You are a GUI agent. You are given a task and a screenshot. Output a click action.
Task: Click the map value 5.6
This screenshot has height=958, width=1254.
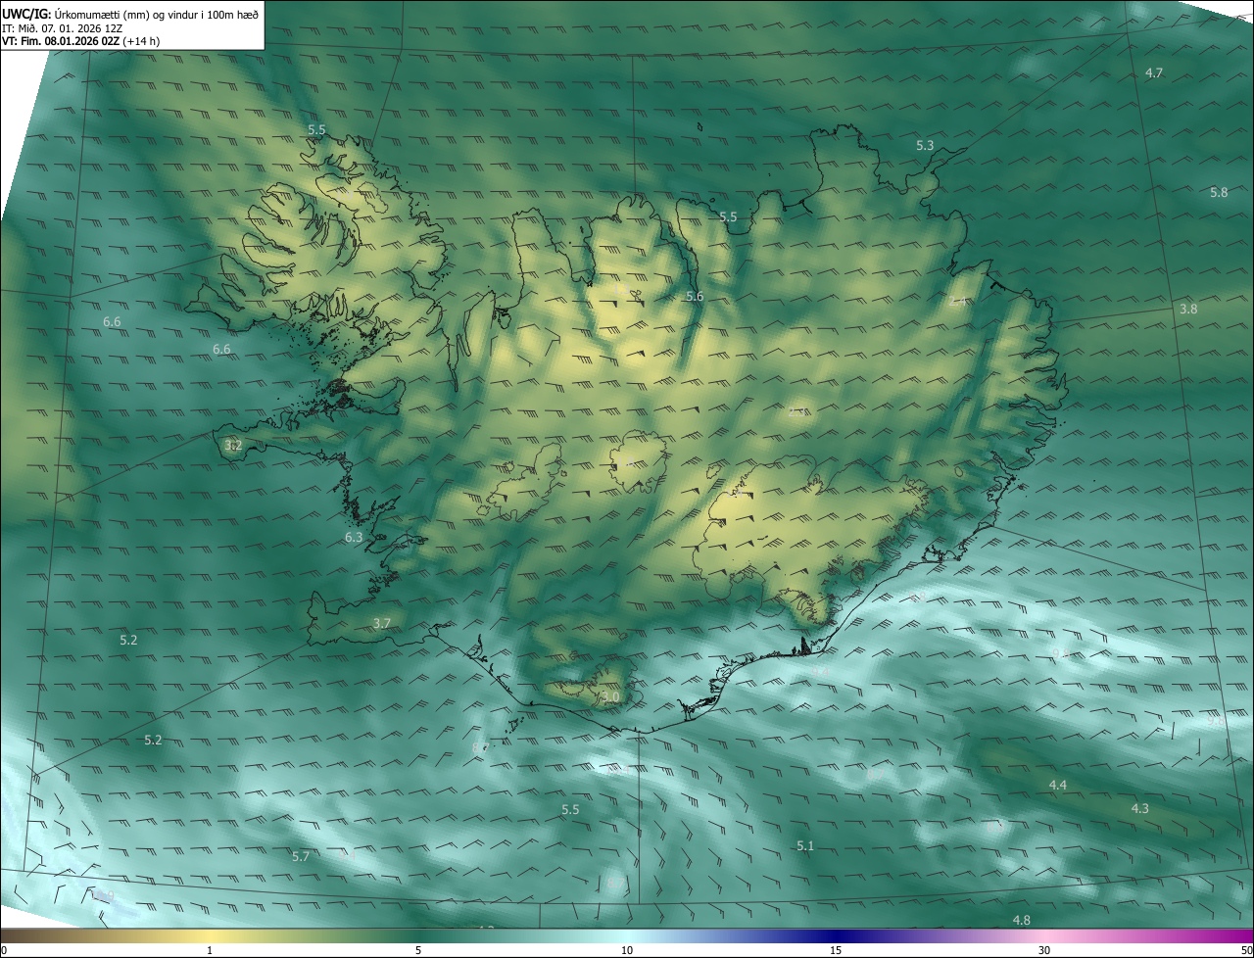coord(695,296)
